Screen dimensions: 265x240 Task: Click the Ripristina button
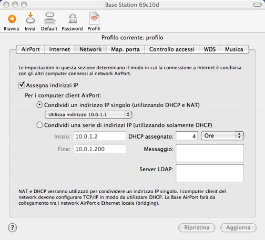pyautogui.click(x=197, y=228)
